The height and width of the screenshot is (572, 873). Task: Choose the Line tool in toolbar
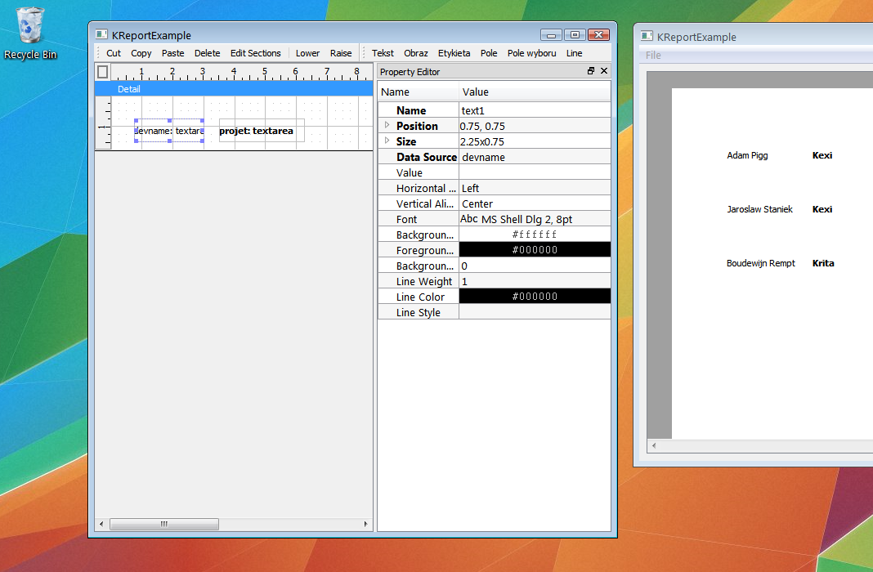(x=574, y=53)
